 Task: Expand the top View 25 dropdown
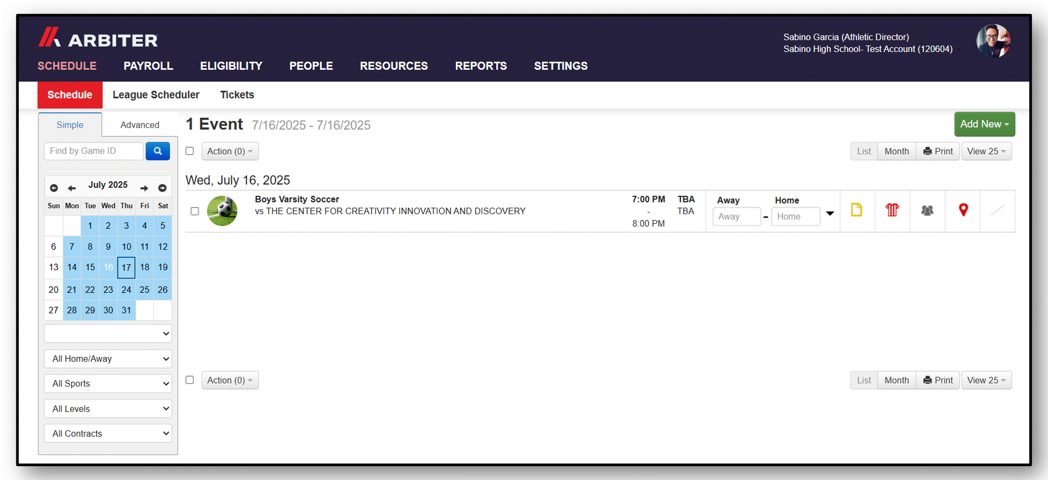[x=986, y=151]
